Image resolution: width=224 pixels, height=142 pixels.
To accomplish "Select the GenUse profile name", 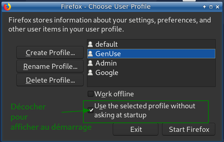I will point(108,54).
